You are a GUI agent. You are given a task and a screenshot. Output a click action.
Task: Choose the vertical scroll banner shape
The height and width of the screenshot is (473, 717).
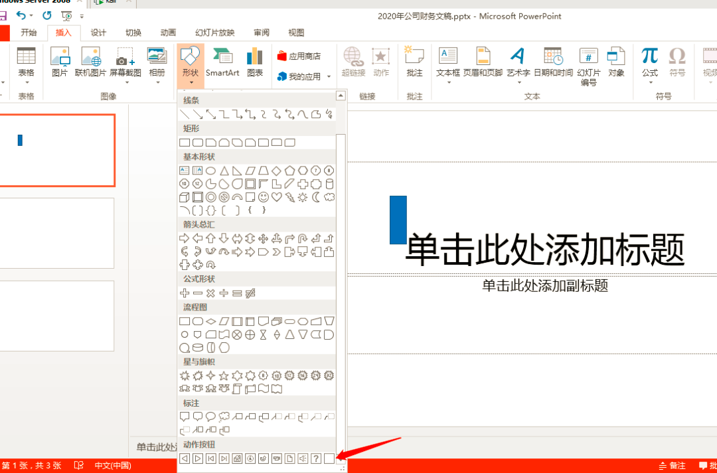[x=237, y=389]
